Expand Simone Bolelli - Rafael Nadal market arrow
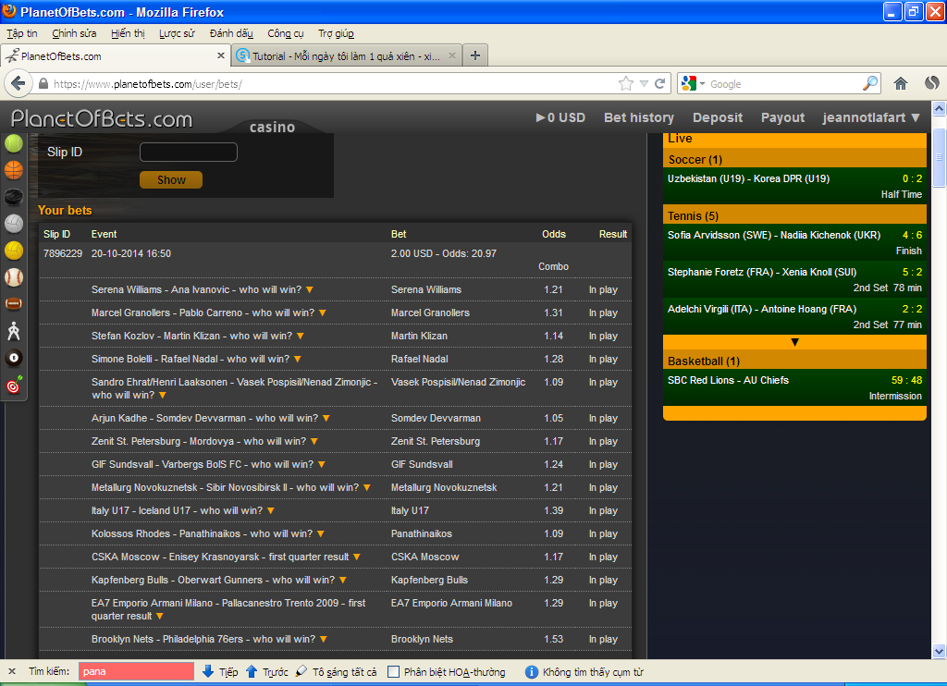The height and width of the screenshot is (686, 947). (298, 360)
